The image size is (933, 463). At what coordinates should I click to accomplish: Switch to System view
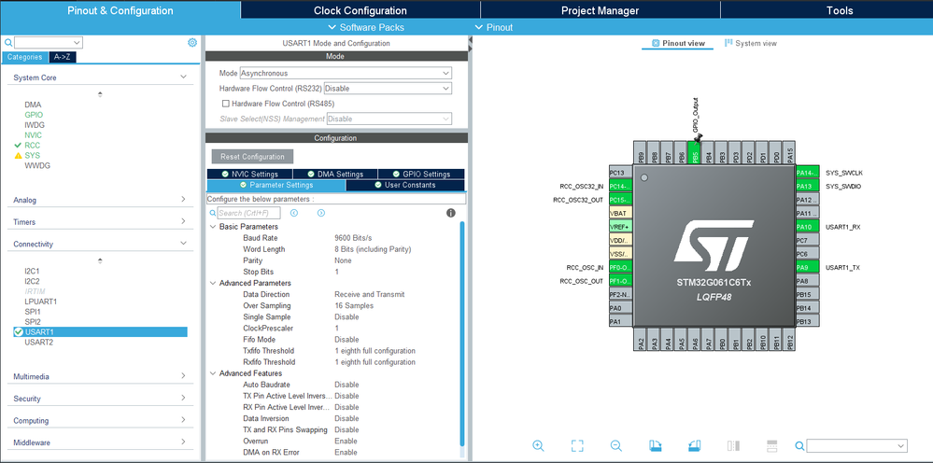[750, 43]
